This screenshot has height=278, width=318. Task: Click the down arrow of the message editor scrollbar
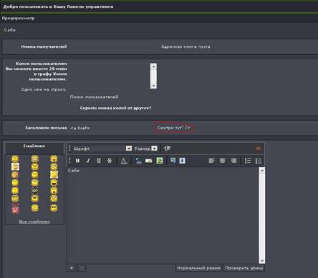262,261
